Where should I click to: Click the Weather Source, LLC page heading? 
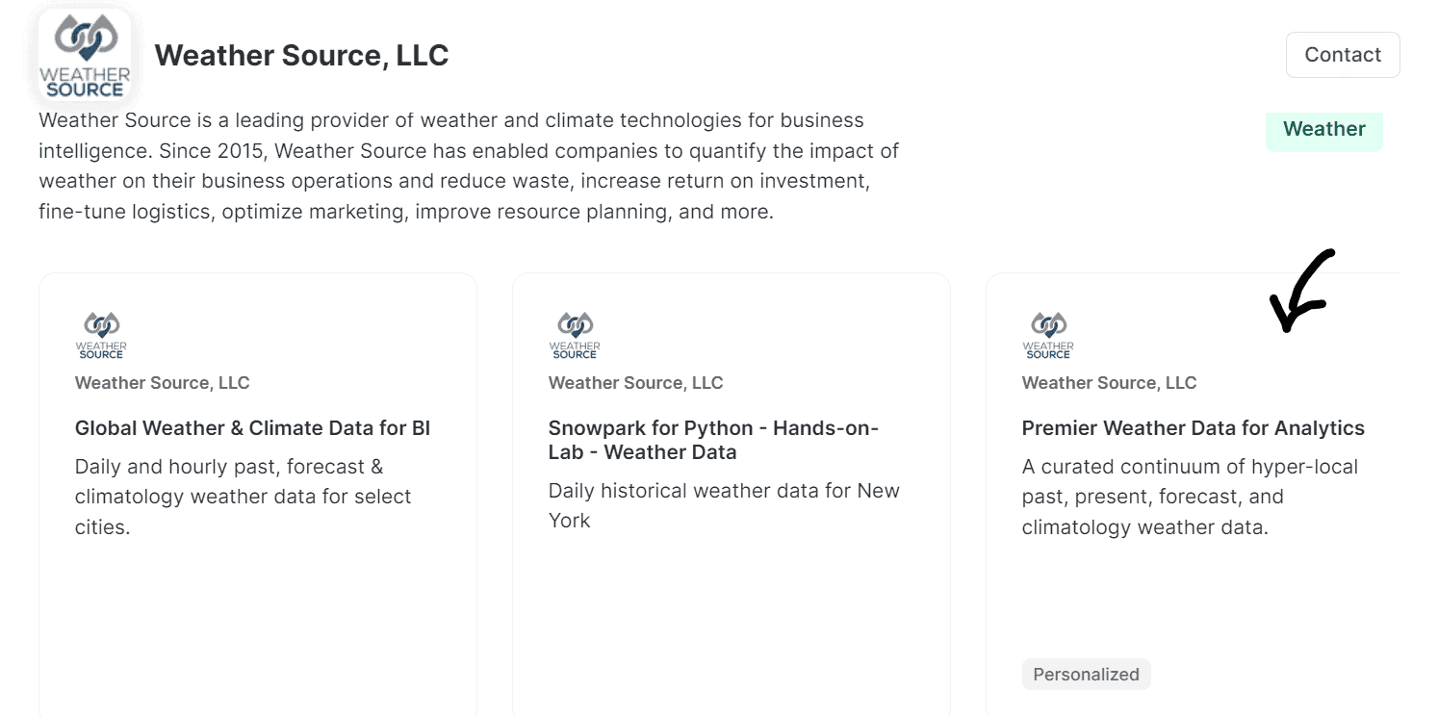pyautogui.click(x=304, y=55)
